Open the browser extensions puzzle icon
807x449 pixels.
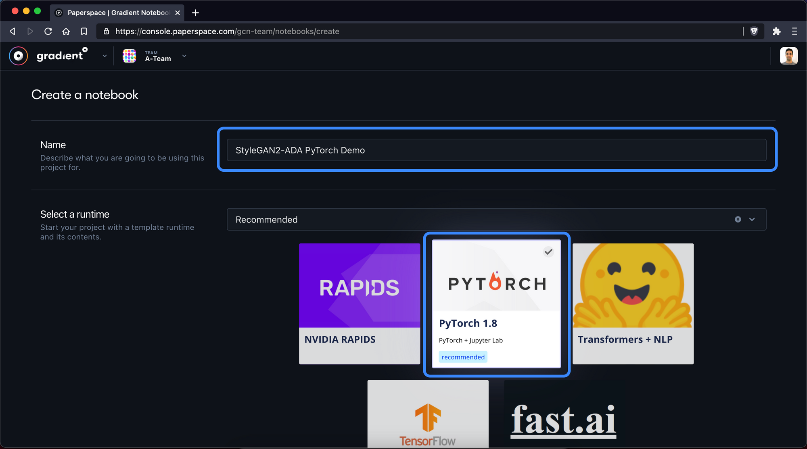(x=776, y=31)
